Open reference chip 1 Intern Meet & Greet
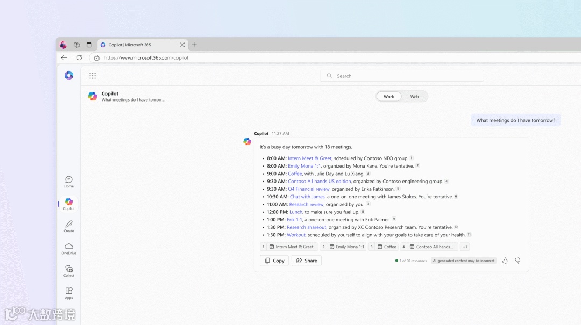 [x=289, y=247]
